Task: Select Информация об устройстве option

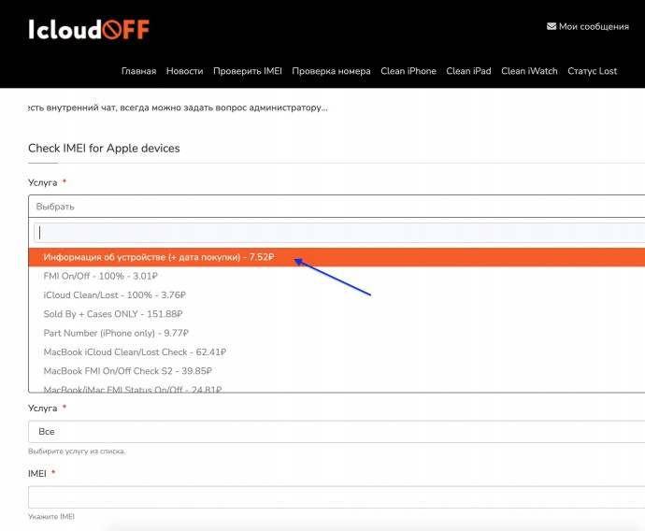Action: click(159, 257)
